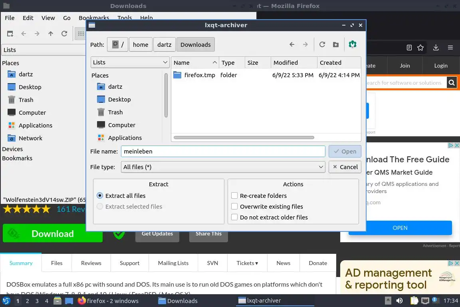Select the Extract all files radio button
The width and height of the screenshot is (460, 307).
point(100,195)
